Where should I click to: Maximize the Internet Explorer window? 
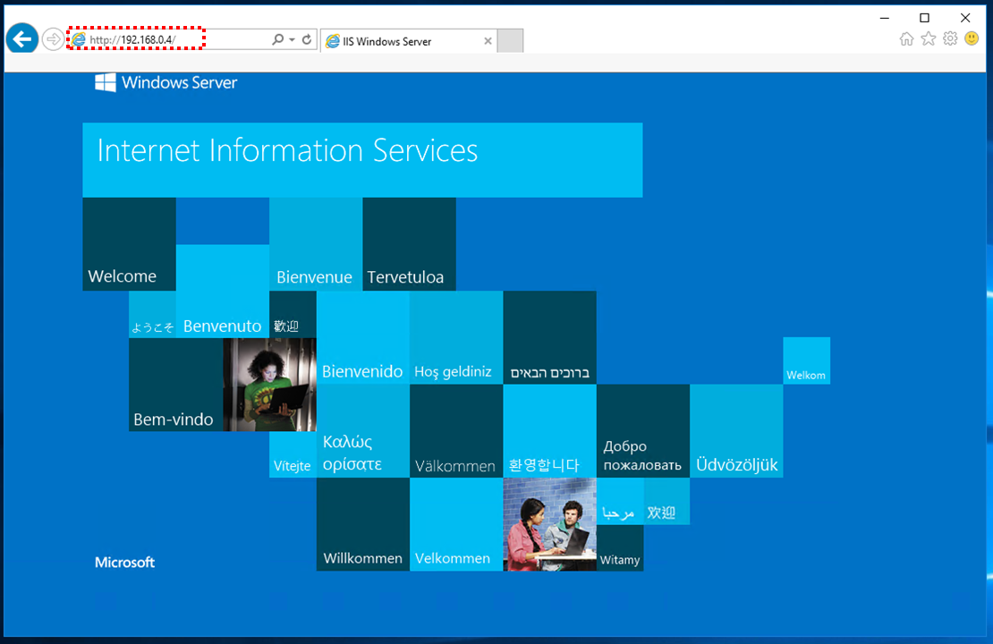[925, 18]
